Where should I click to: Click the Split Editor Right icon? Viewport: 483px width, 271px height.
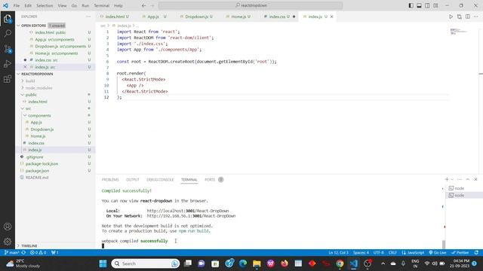[468, 17]
